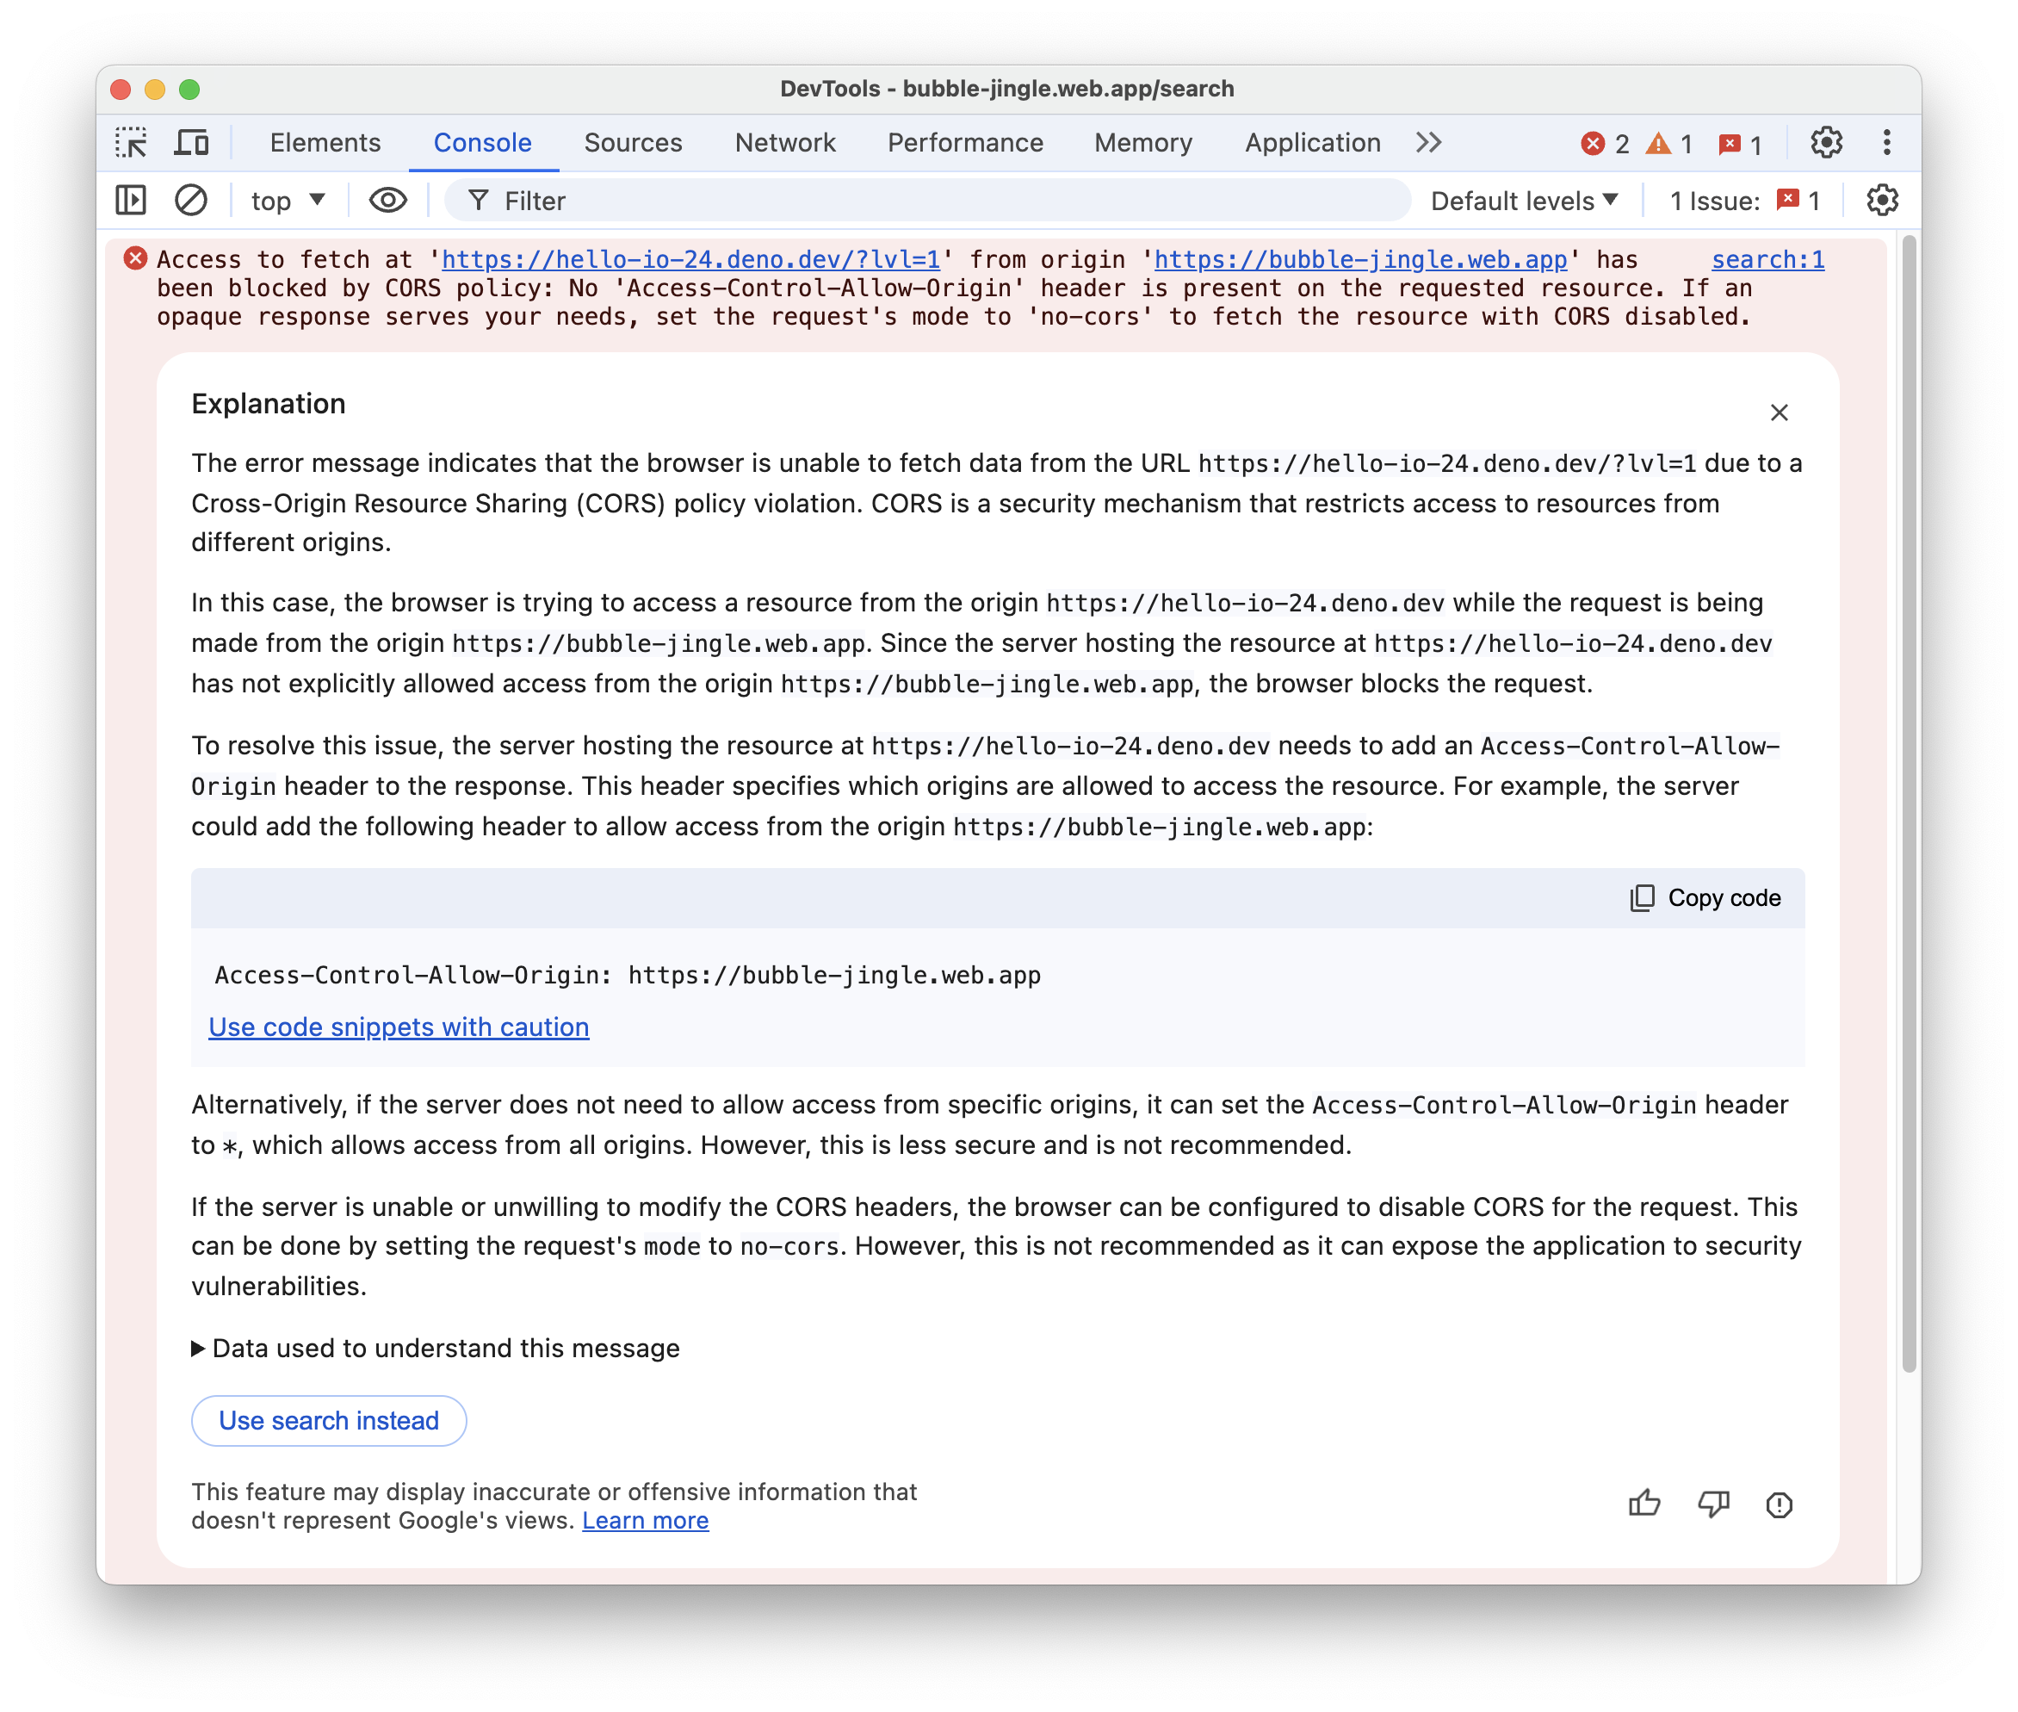Click the Elements tab in DevTools

pos(325,141)
